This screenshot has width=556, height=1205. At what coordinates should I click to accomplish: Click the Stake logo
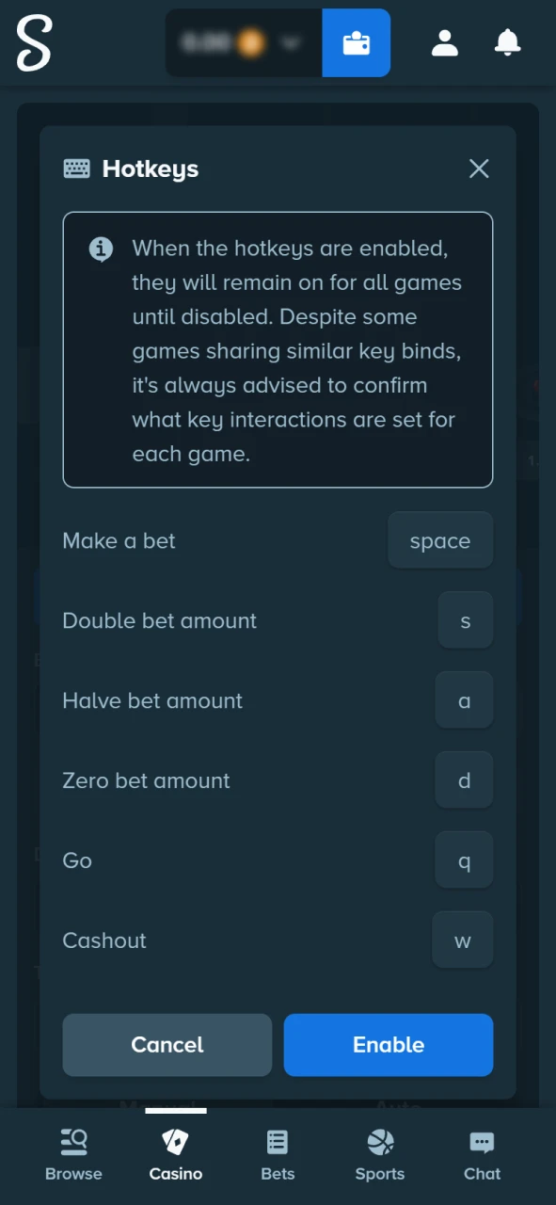34,42
